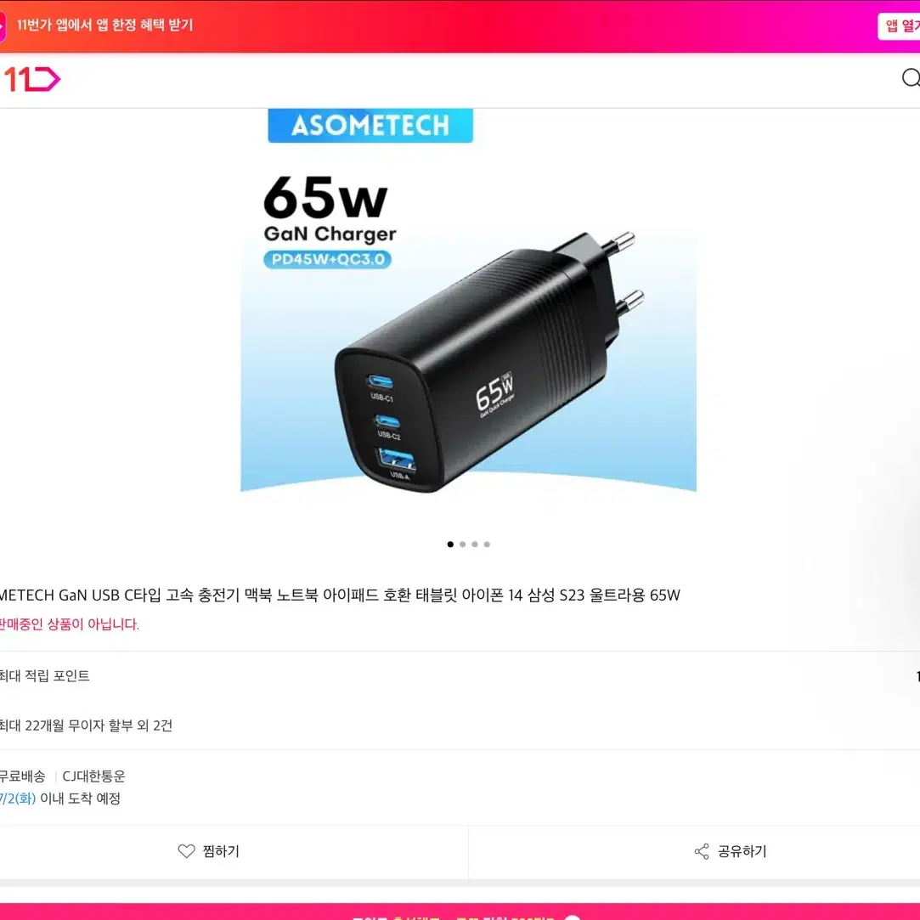The width and height of the screenshot is (920, 920).
Task: Select the fourth image carousel dot
Action: 487,545
